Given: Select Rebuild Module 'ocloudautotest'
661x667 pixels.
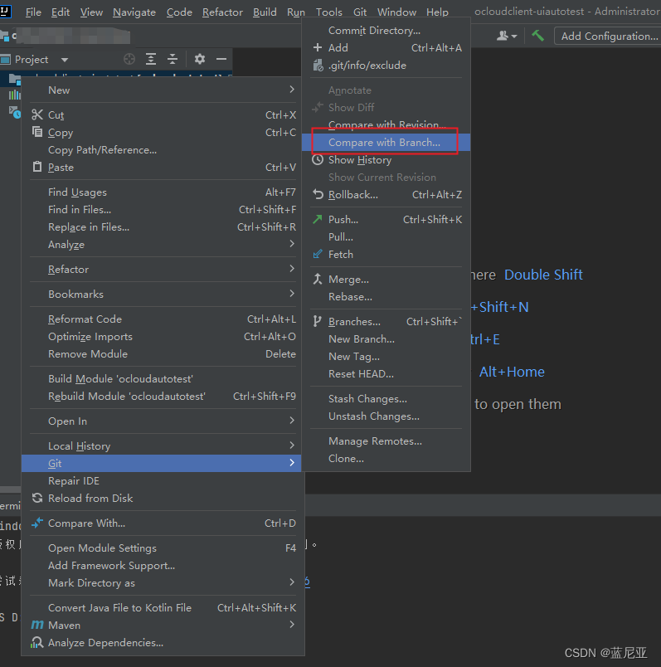Looking at the screenshot, I should [x=163, y=396].
